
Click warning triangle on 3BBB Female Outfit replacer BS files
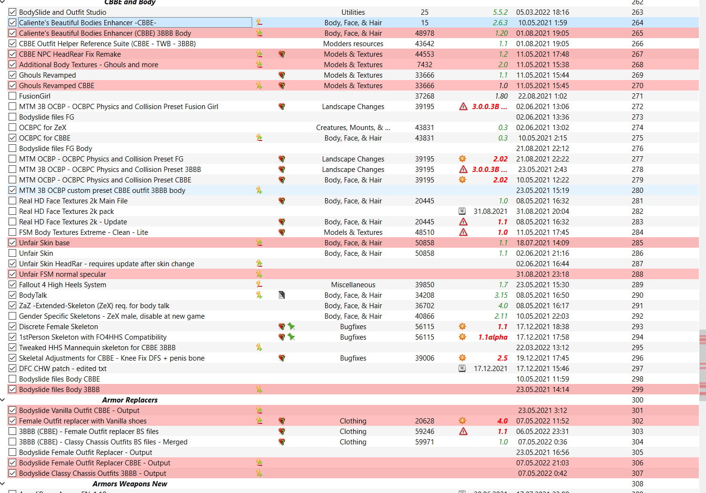[x=463, y=432]
